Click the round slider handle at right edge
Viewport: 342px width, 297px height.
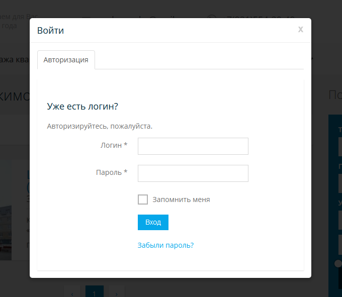click(338, 263)
